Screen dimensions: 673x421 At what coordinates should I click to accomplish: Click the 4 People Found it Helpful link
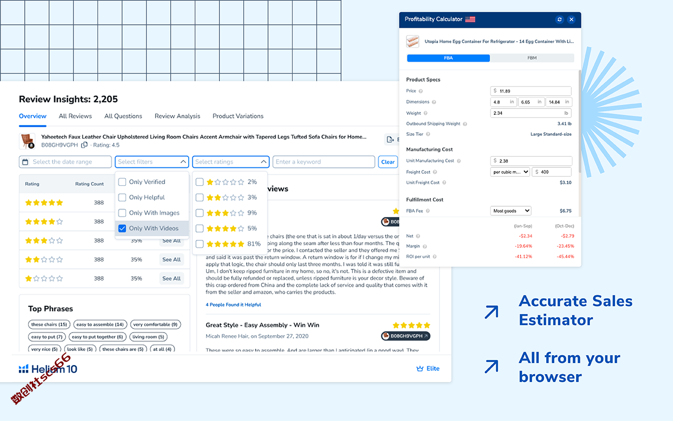coord(233,305)
